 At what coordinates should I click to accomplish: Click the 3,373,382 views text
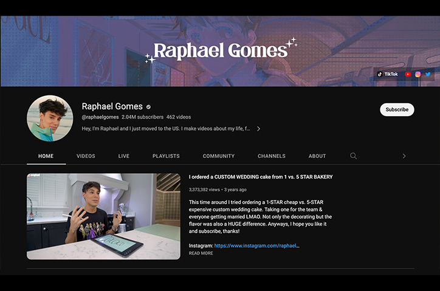pos(204,190)
